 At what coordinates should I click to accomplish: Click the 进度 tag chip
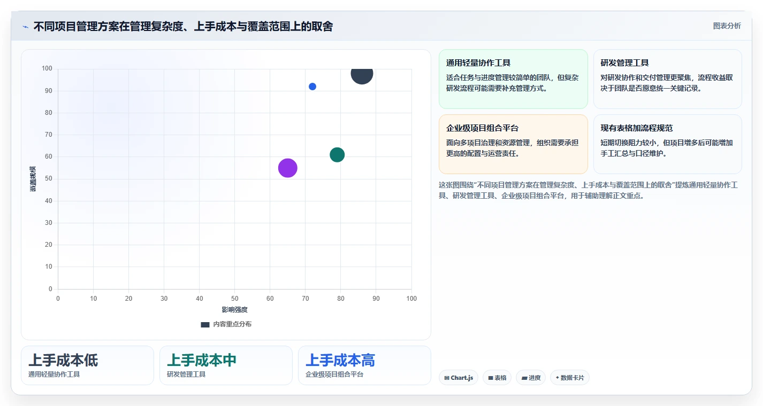point(531,378)
